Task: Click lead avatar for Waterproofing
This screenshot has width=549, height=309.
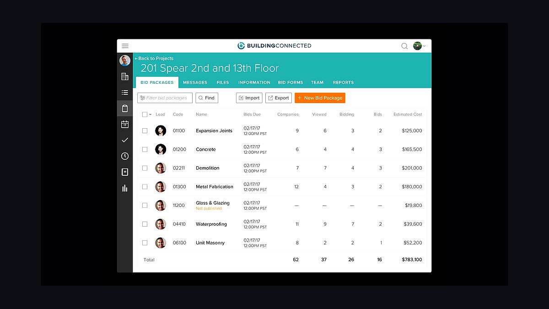Action: pos(161,224)
